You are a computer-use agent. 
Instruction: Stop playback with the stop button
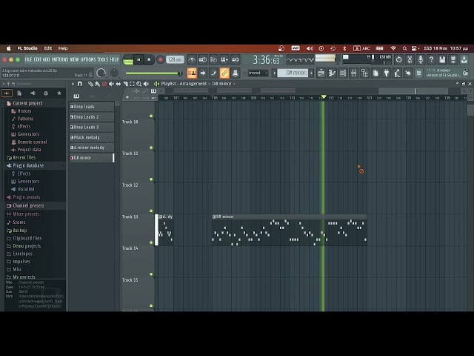[149, 59]
